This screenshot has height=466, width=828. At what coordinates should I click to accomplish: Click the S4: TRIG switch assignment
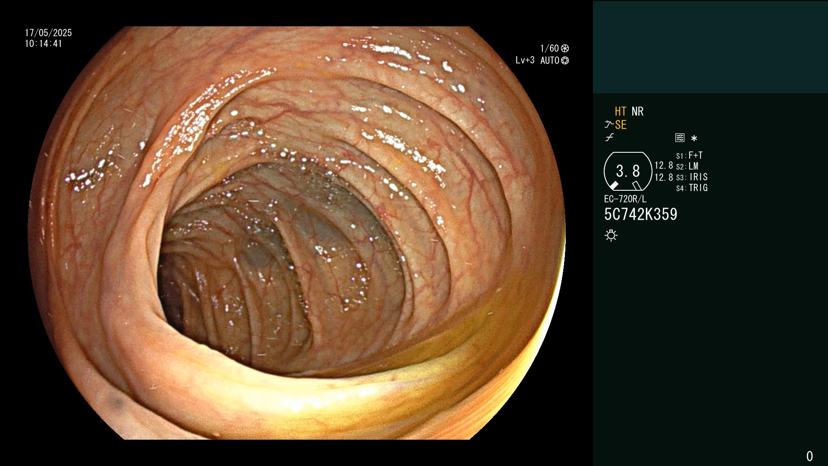click(692, 188)
